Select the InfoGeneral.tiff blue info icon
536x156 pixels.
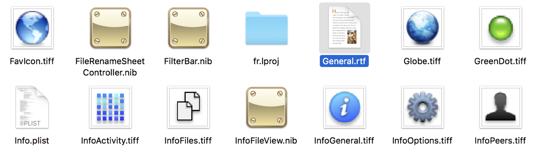[344, 107]
